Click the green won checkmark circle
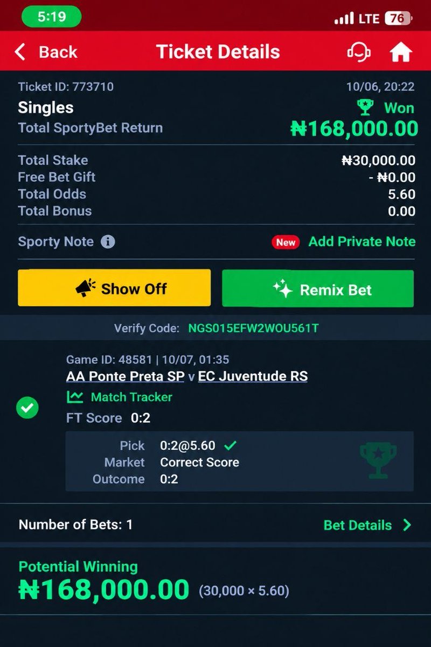431x647 pixels. pos(27,409)
